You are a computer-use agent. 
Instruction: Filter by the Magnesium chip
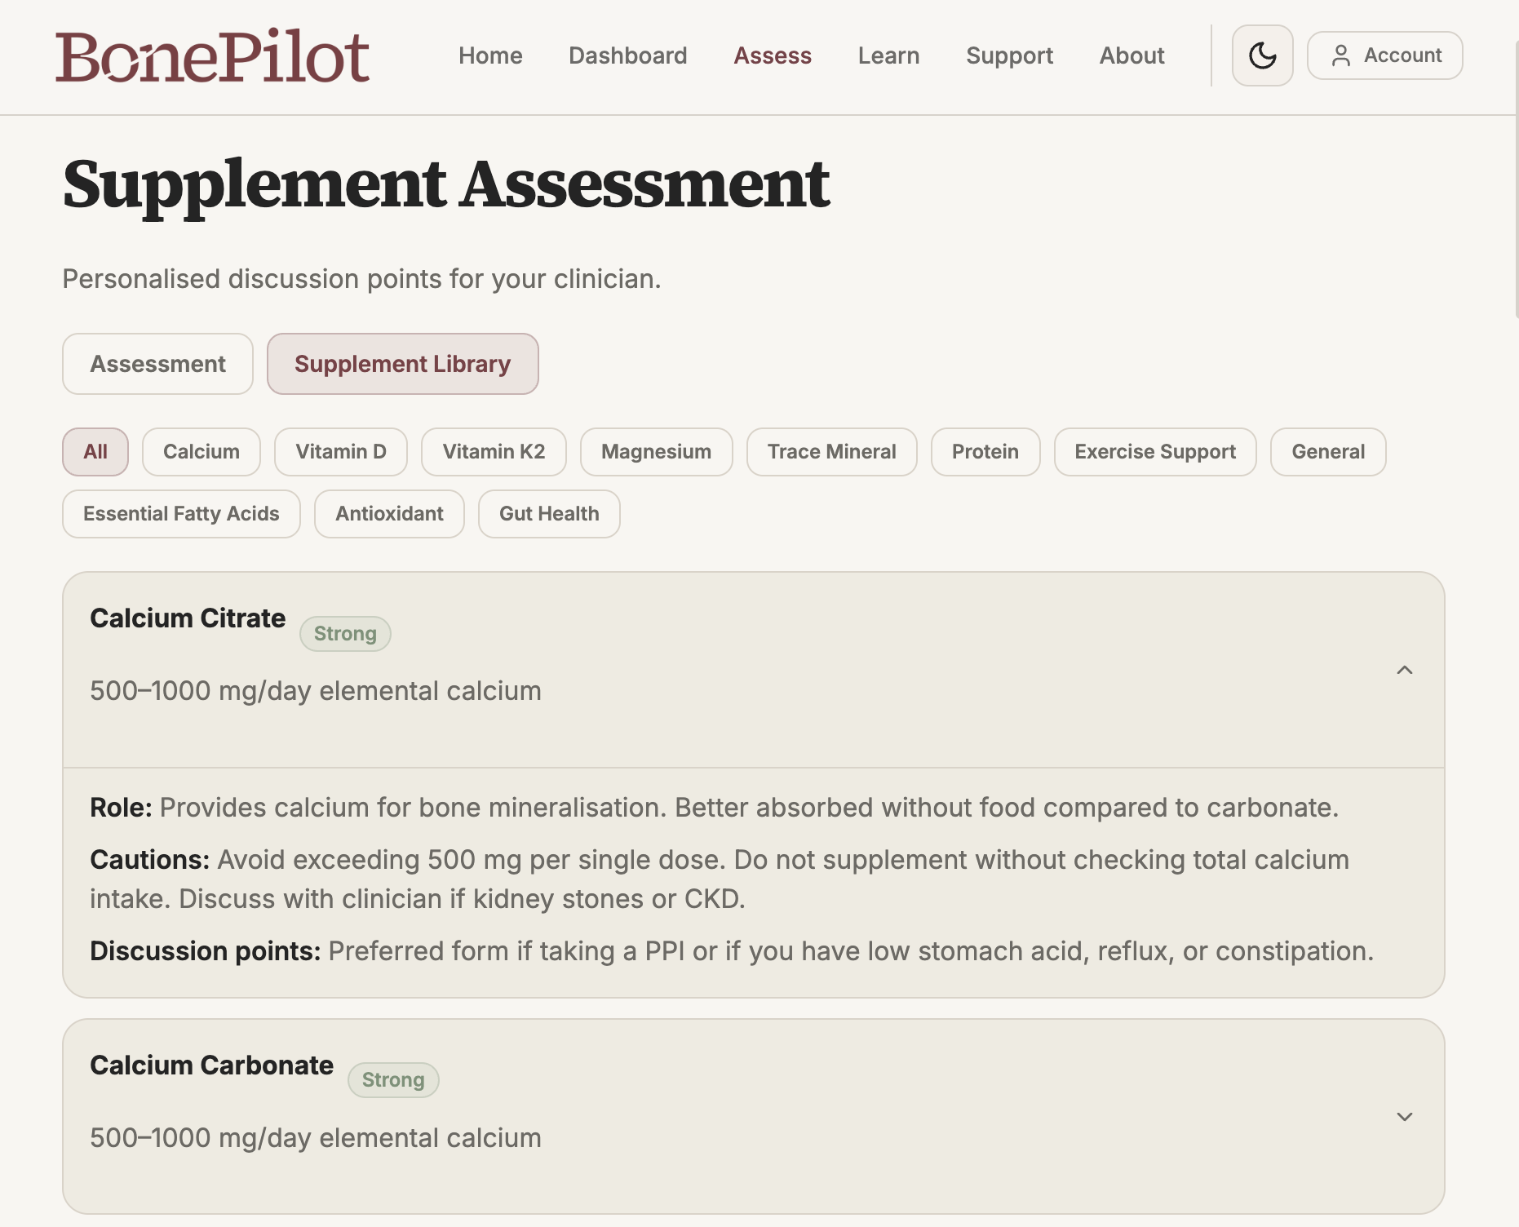(656, 452)
